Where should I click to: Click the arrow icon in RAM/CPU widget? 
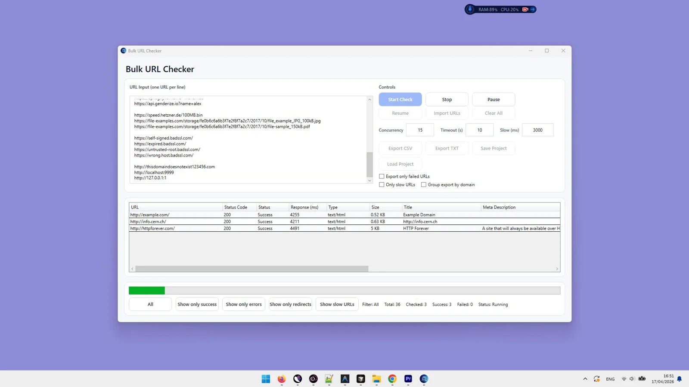[533, 9]
